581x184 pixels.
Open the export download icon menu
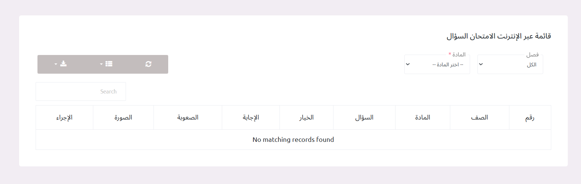pos(61,64)
